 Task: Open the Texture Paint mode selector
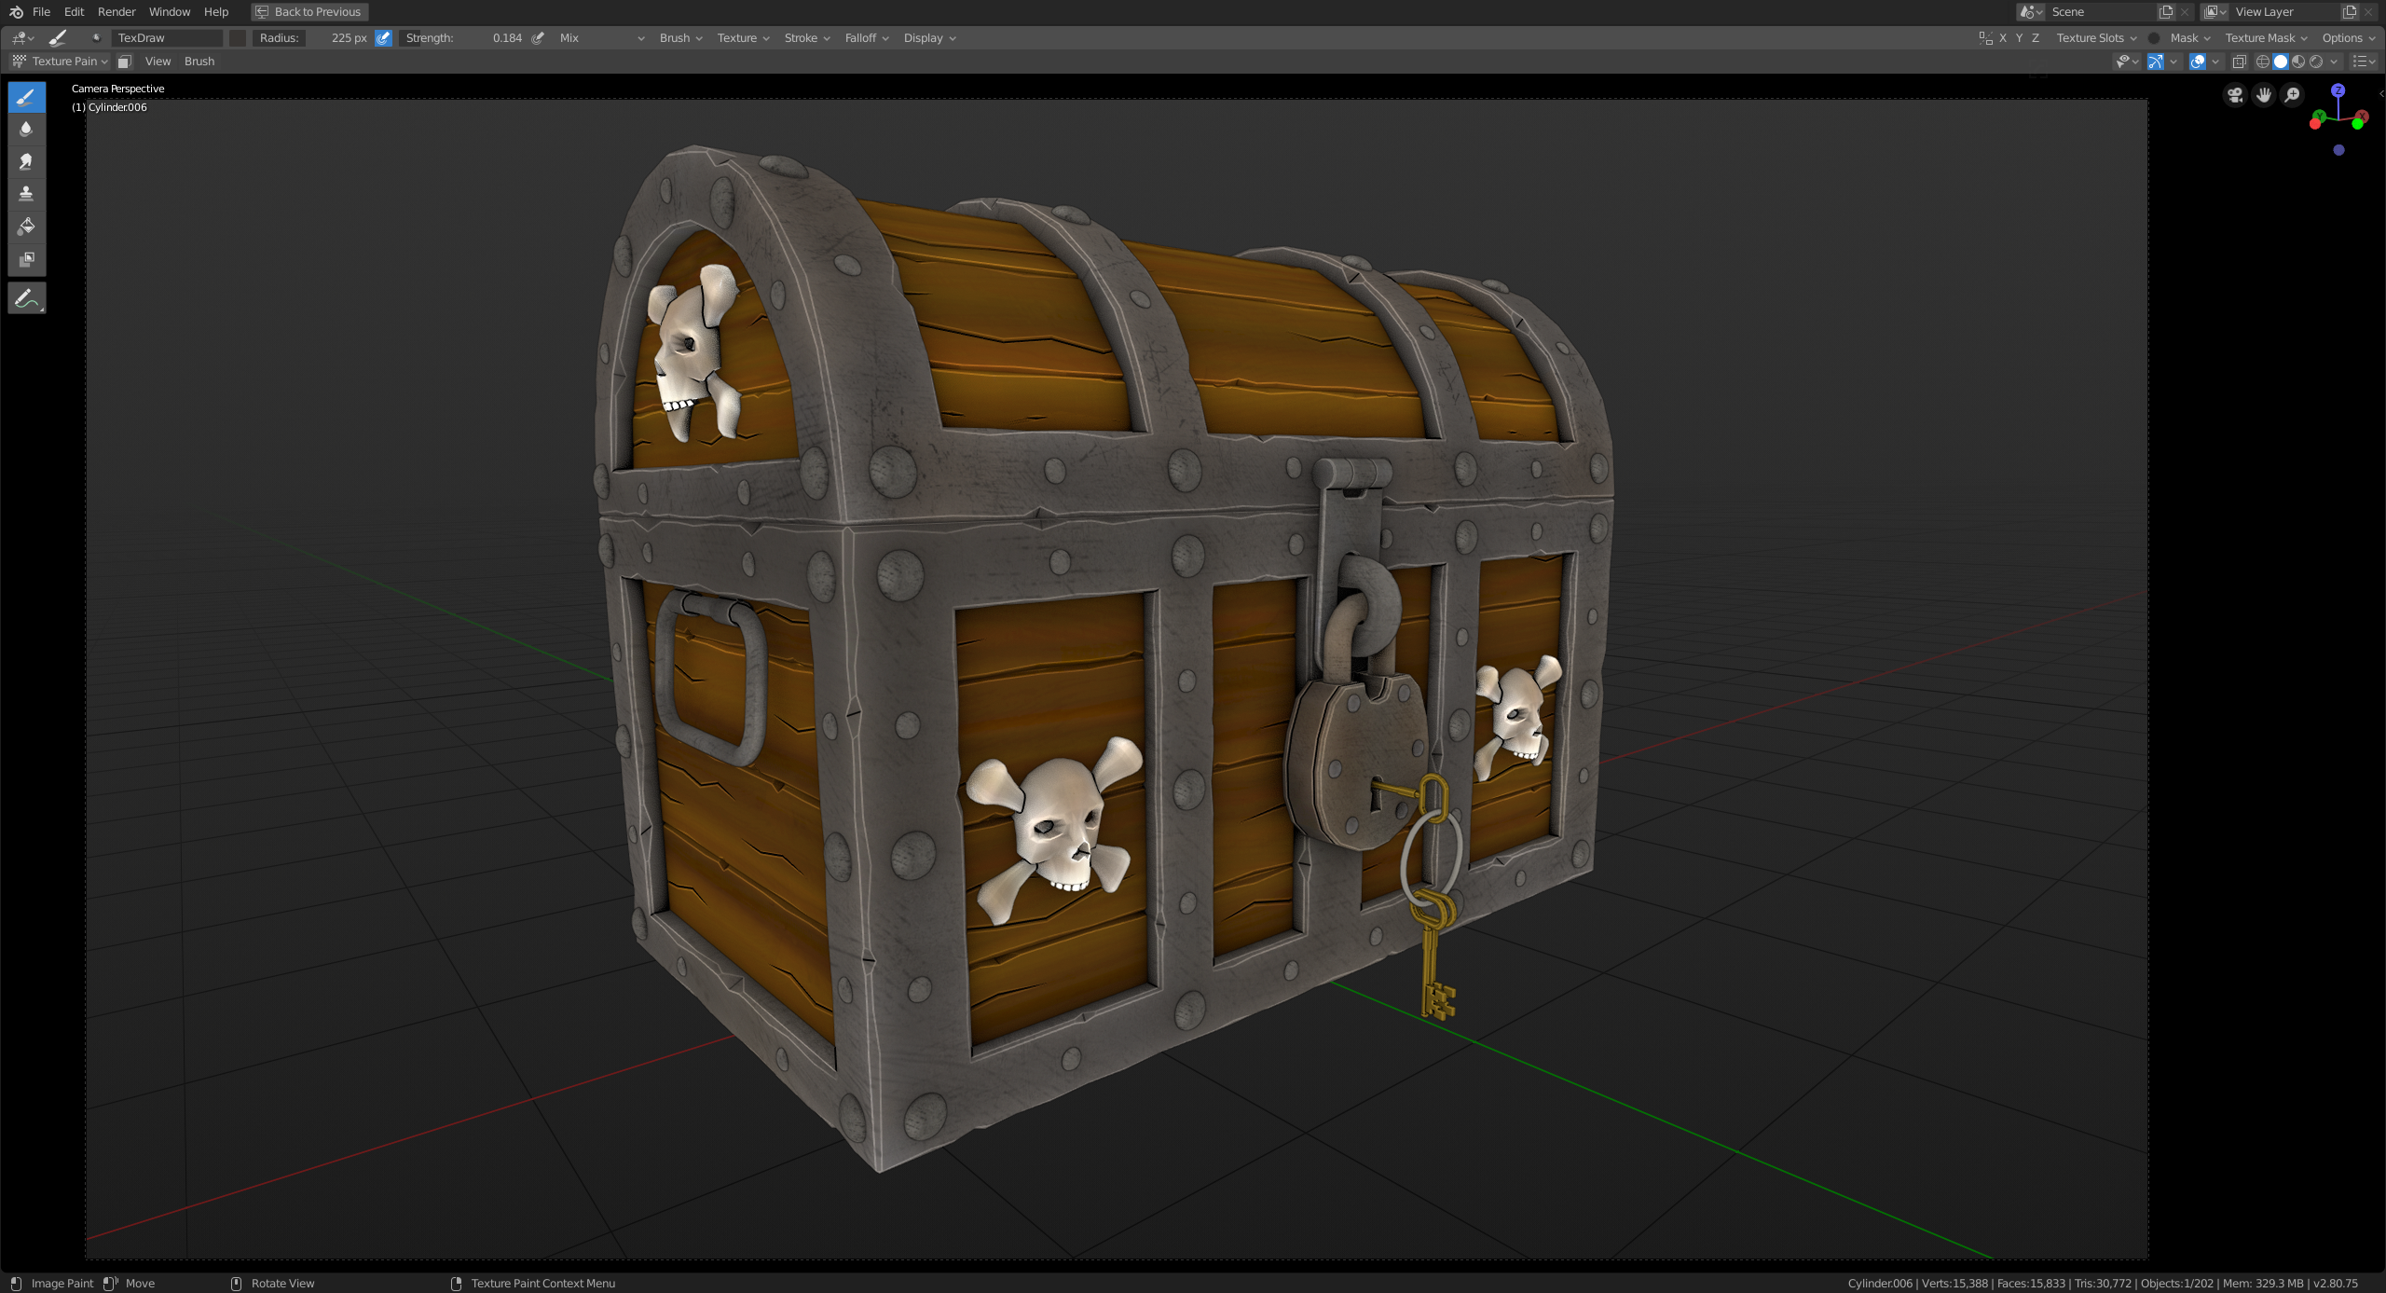click(x=60, y=62)
